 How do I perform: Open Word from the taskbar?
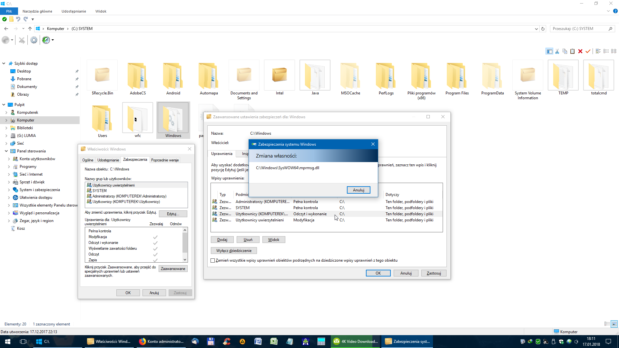pyautogui.click(x=258, y=342)
